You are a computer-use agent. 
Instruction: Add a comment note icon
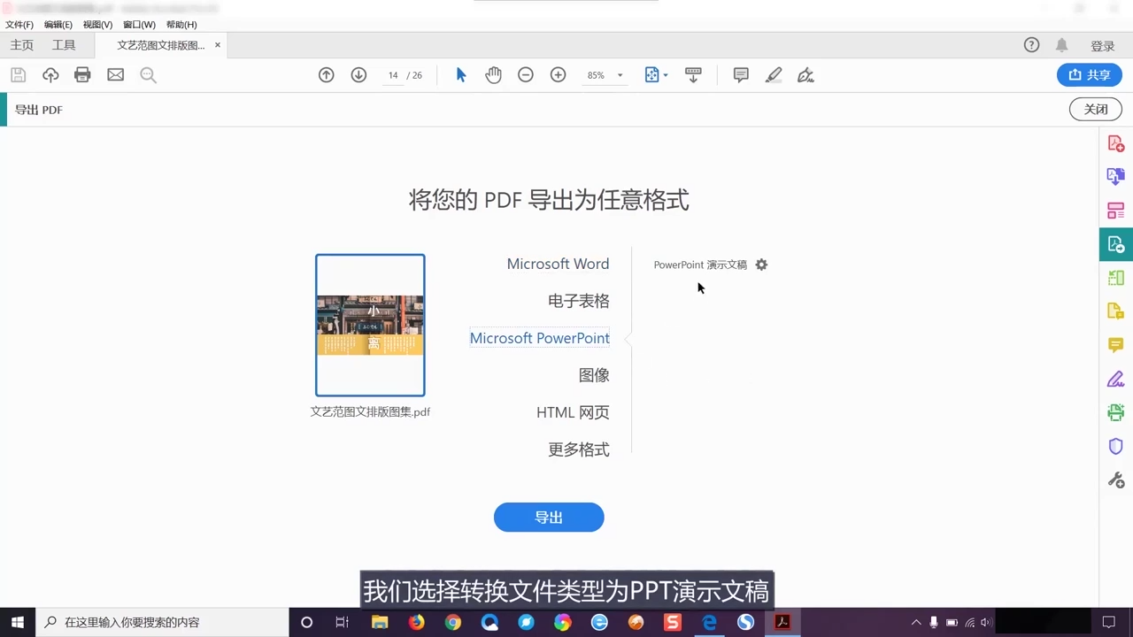(x=741, y=75)
